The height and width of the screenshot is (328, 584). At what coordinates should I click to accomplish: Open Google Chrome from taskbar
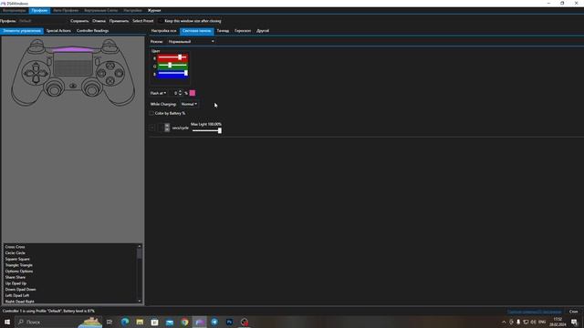coord(184,322)
